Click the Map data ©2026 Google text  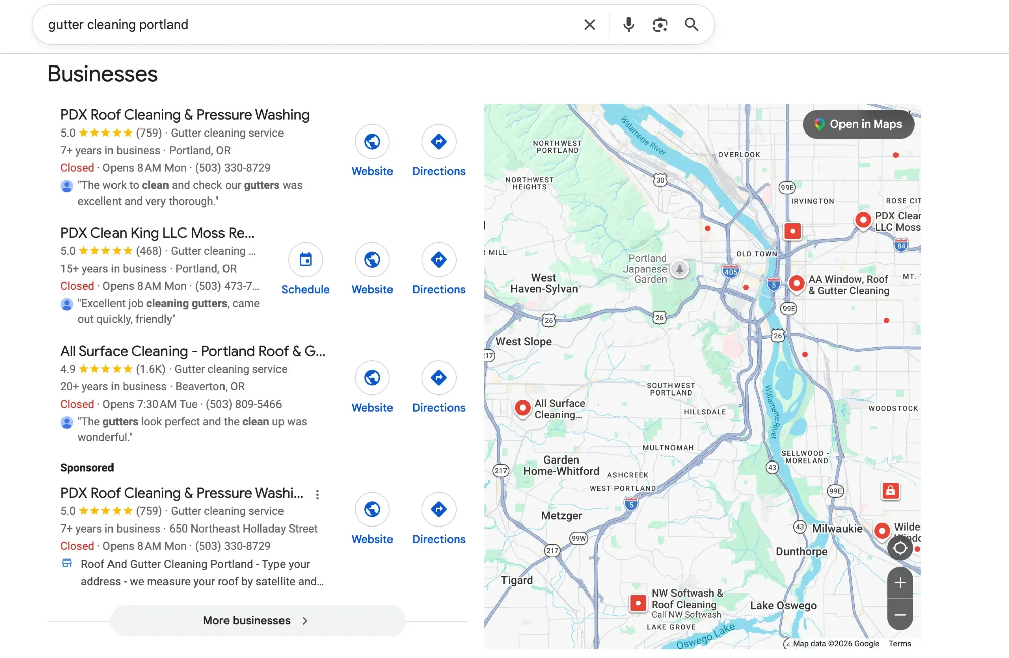click(835, 643)
